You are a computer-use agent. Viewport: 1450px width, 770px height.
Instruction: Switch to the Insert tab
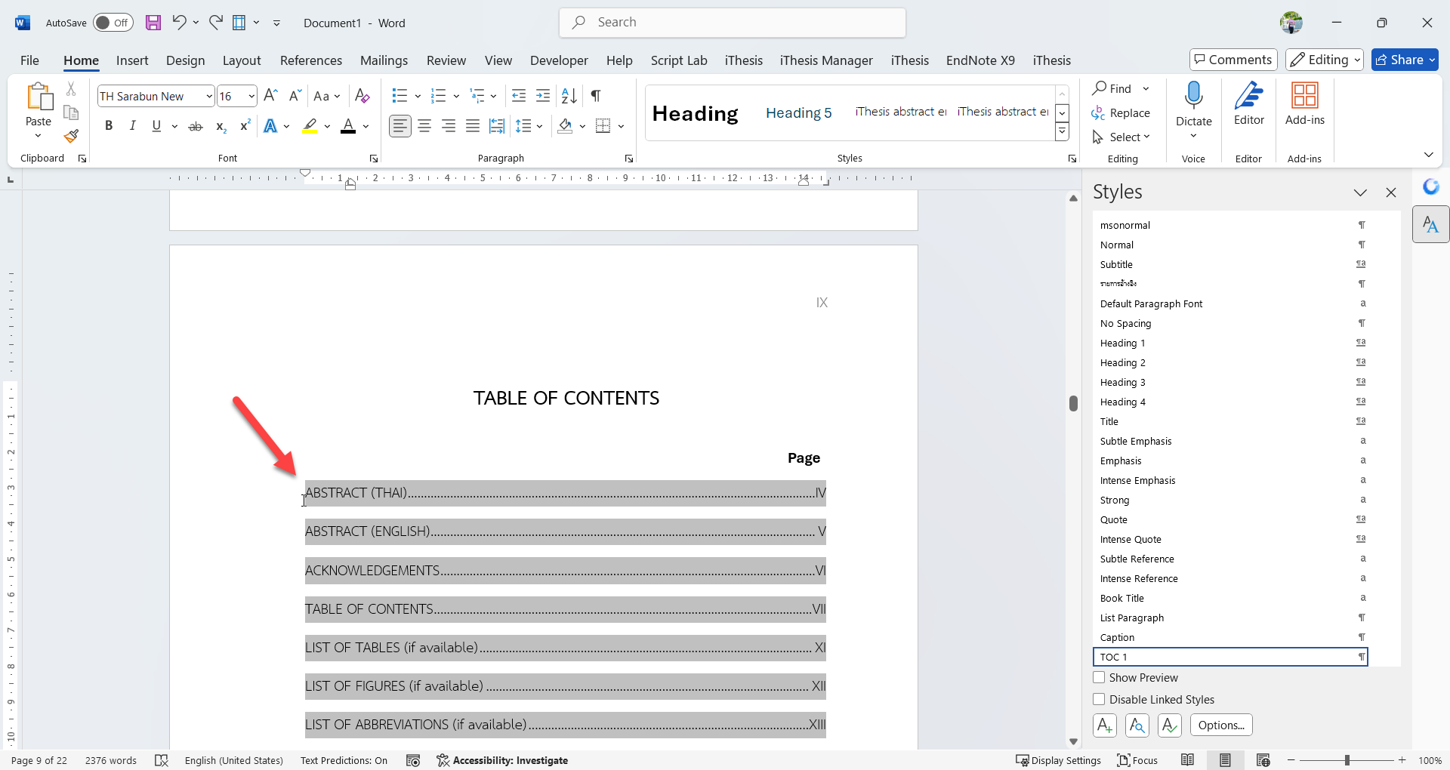point(132,60)
